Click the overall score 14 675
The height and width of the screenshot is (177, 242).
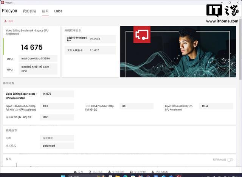(32, 47)
